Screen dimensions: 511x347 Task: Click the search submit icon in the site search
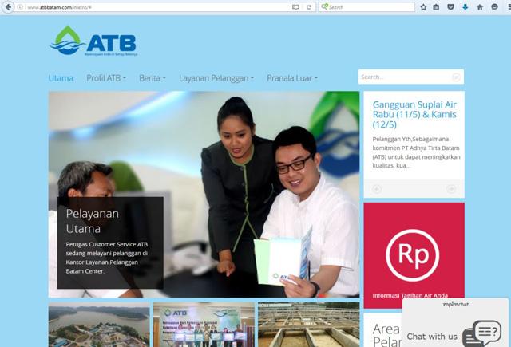tap(456, 77)
